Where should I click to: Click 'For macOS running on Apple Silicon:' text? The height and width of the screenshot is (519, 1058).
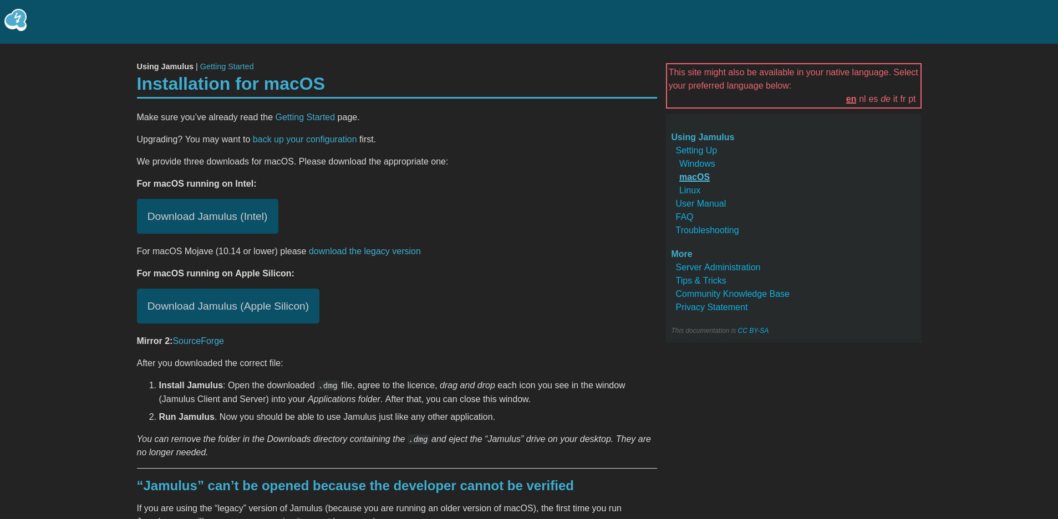pyautogui.click(x=215, y=274)
